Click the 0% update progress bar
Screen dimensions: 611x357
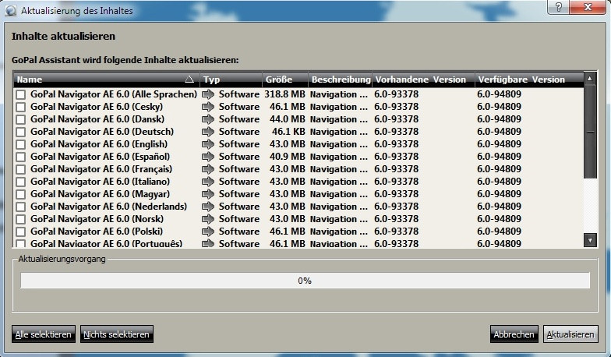click(x=305, y=281)
